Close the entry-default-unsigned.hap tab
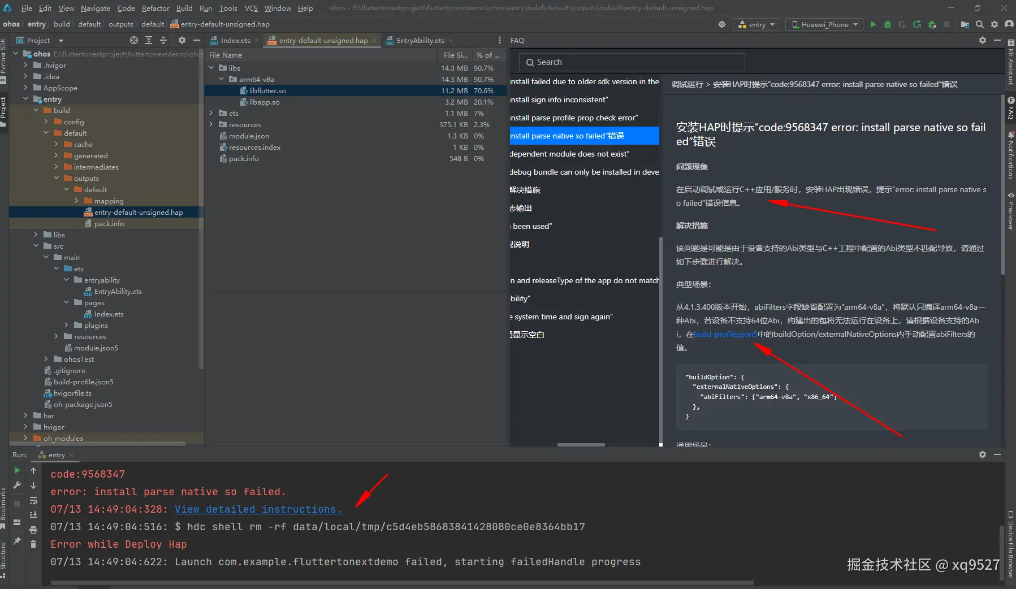1016x589 pixels. 374,40
